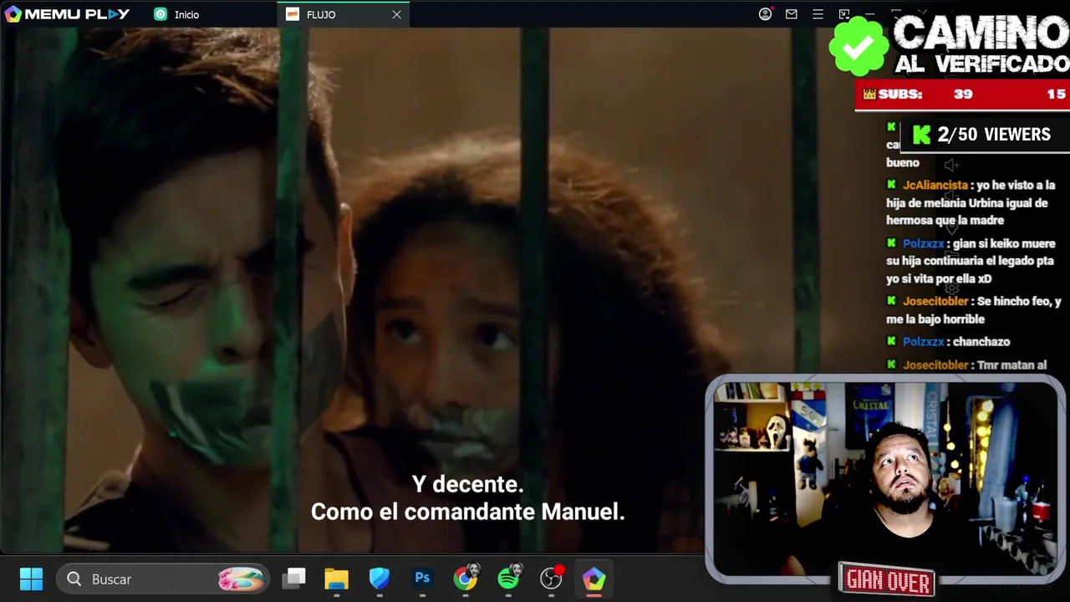Click Josecitobler's "Se hincho feo" message
Screen dimensions: 1070x602
point(974,310)
